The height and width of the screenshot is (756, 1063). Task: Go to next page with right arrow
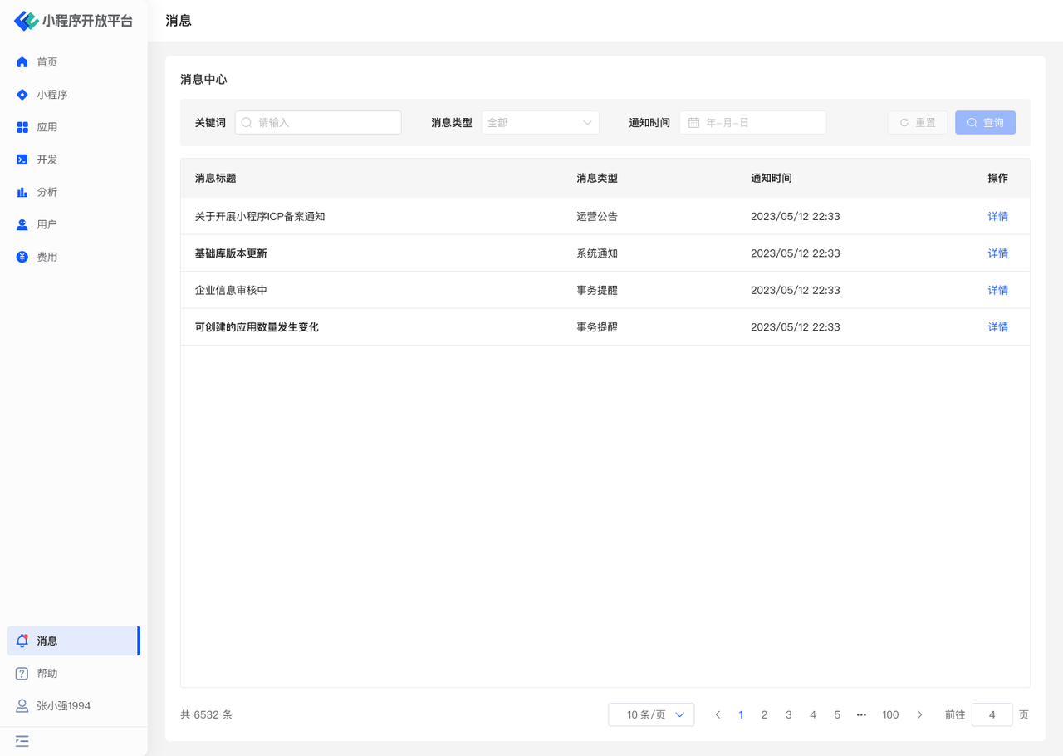tap(919, 714)
